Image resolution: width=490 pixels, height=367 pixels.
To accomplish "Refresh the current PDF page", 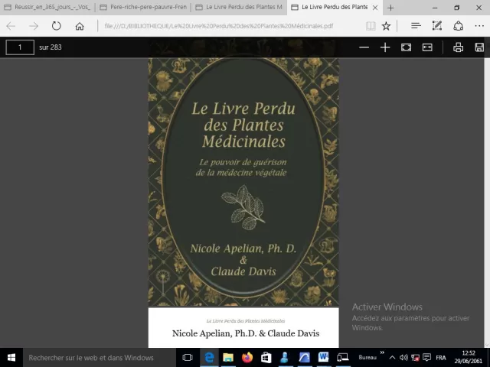I will coord(56,26).
